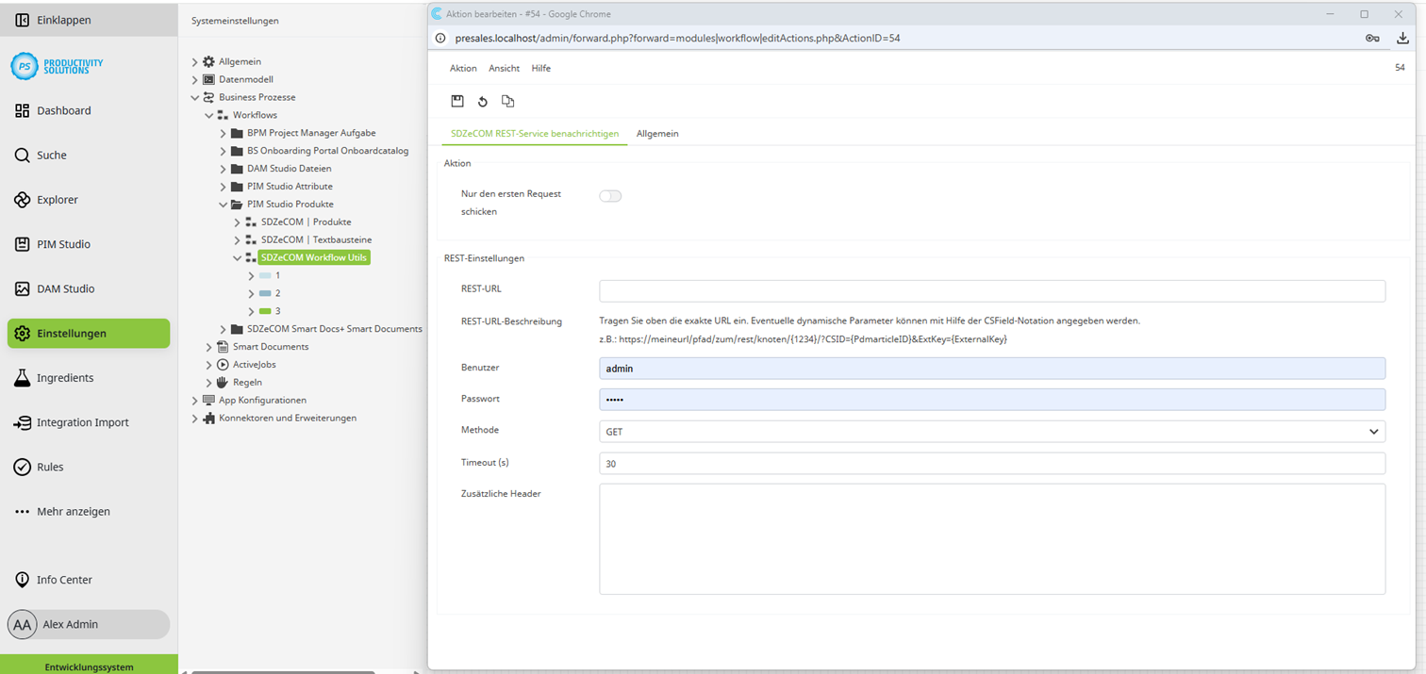
Task: Expand the Smart Documents tree node
Action: [208, 346]
